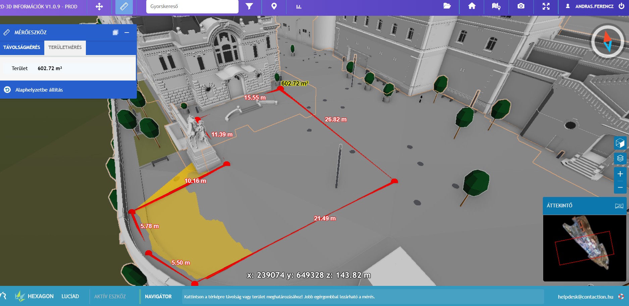Switch to Távolságmérés tab
629x306 pixels.
pyautogui.click(x=22, y=47)
